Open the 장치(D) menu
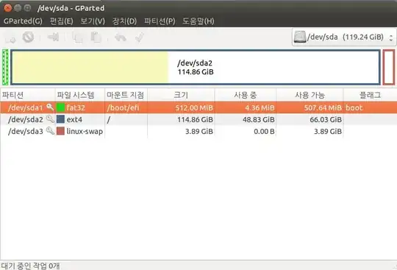397x270 pixels. click(x=124, y=21)
